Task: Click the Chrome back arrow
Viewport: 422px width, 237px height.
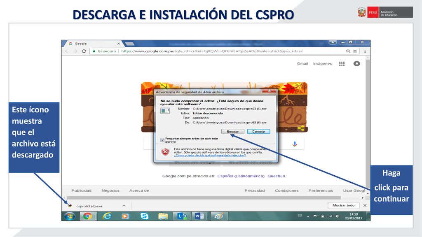Action: [67, 51]
